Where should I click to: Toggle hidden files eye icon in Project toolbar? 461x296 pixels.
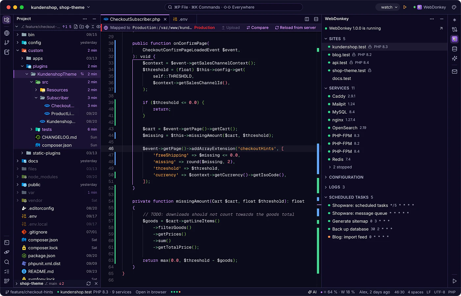tap(98, 27)
